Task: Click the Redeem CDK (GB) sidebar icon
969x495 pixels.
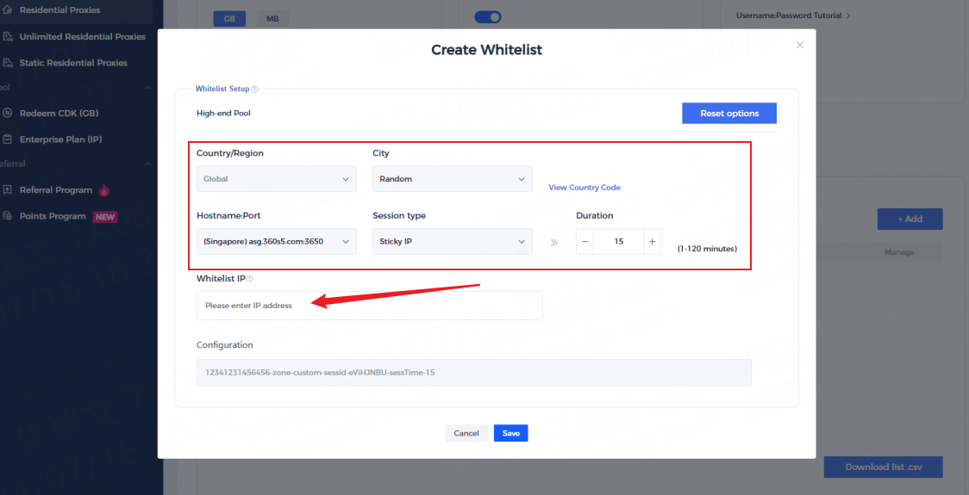Action: (8, 114)
